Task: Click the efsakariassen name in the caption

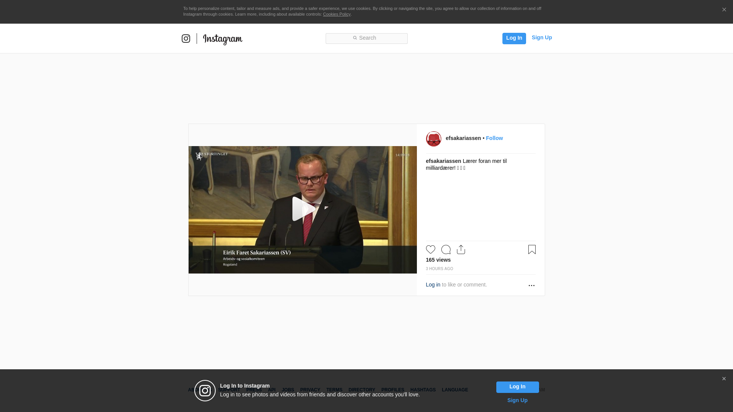Action: [443, 161]
